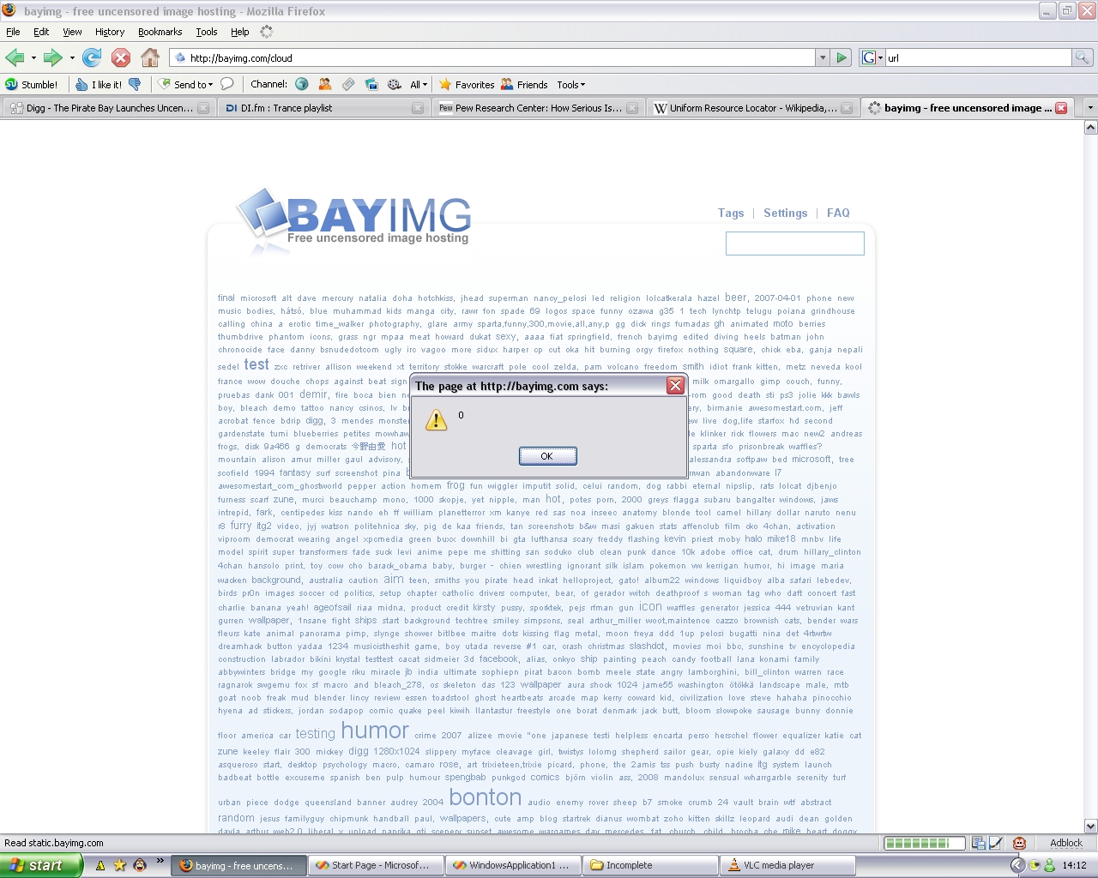
Task: Open the 'testing' tag link
Action: 316,734
